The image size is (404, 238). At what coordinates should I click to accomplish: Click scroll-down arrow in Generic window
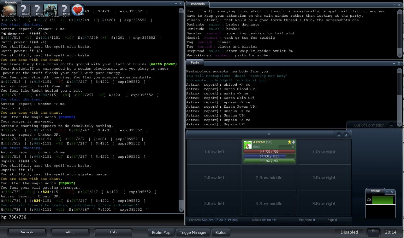pyautogui.click(x=181, y=209)
